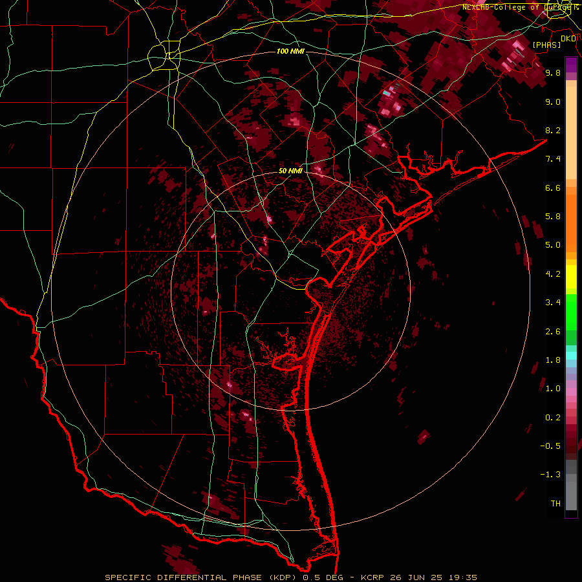Click the 3.4 scale value label
Image resolution: width=582 pixels, height=582 pixels.
[553, 303]
